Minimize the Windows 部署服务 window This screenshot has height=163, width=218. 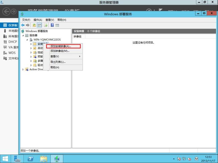198,13
